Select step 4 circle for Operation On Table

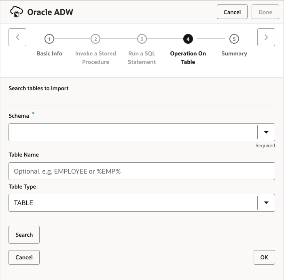point(188,39)
